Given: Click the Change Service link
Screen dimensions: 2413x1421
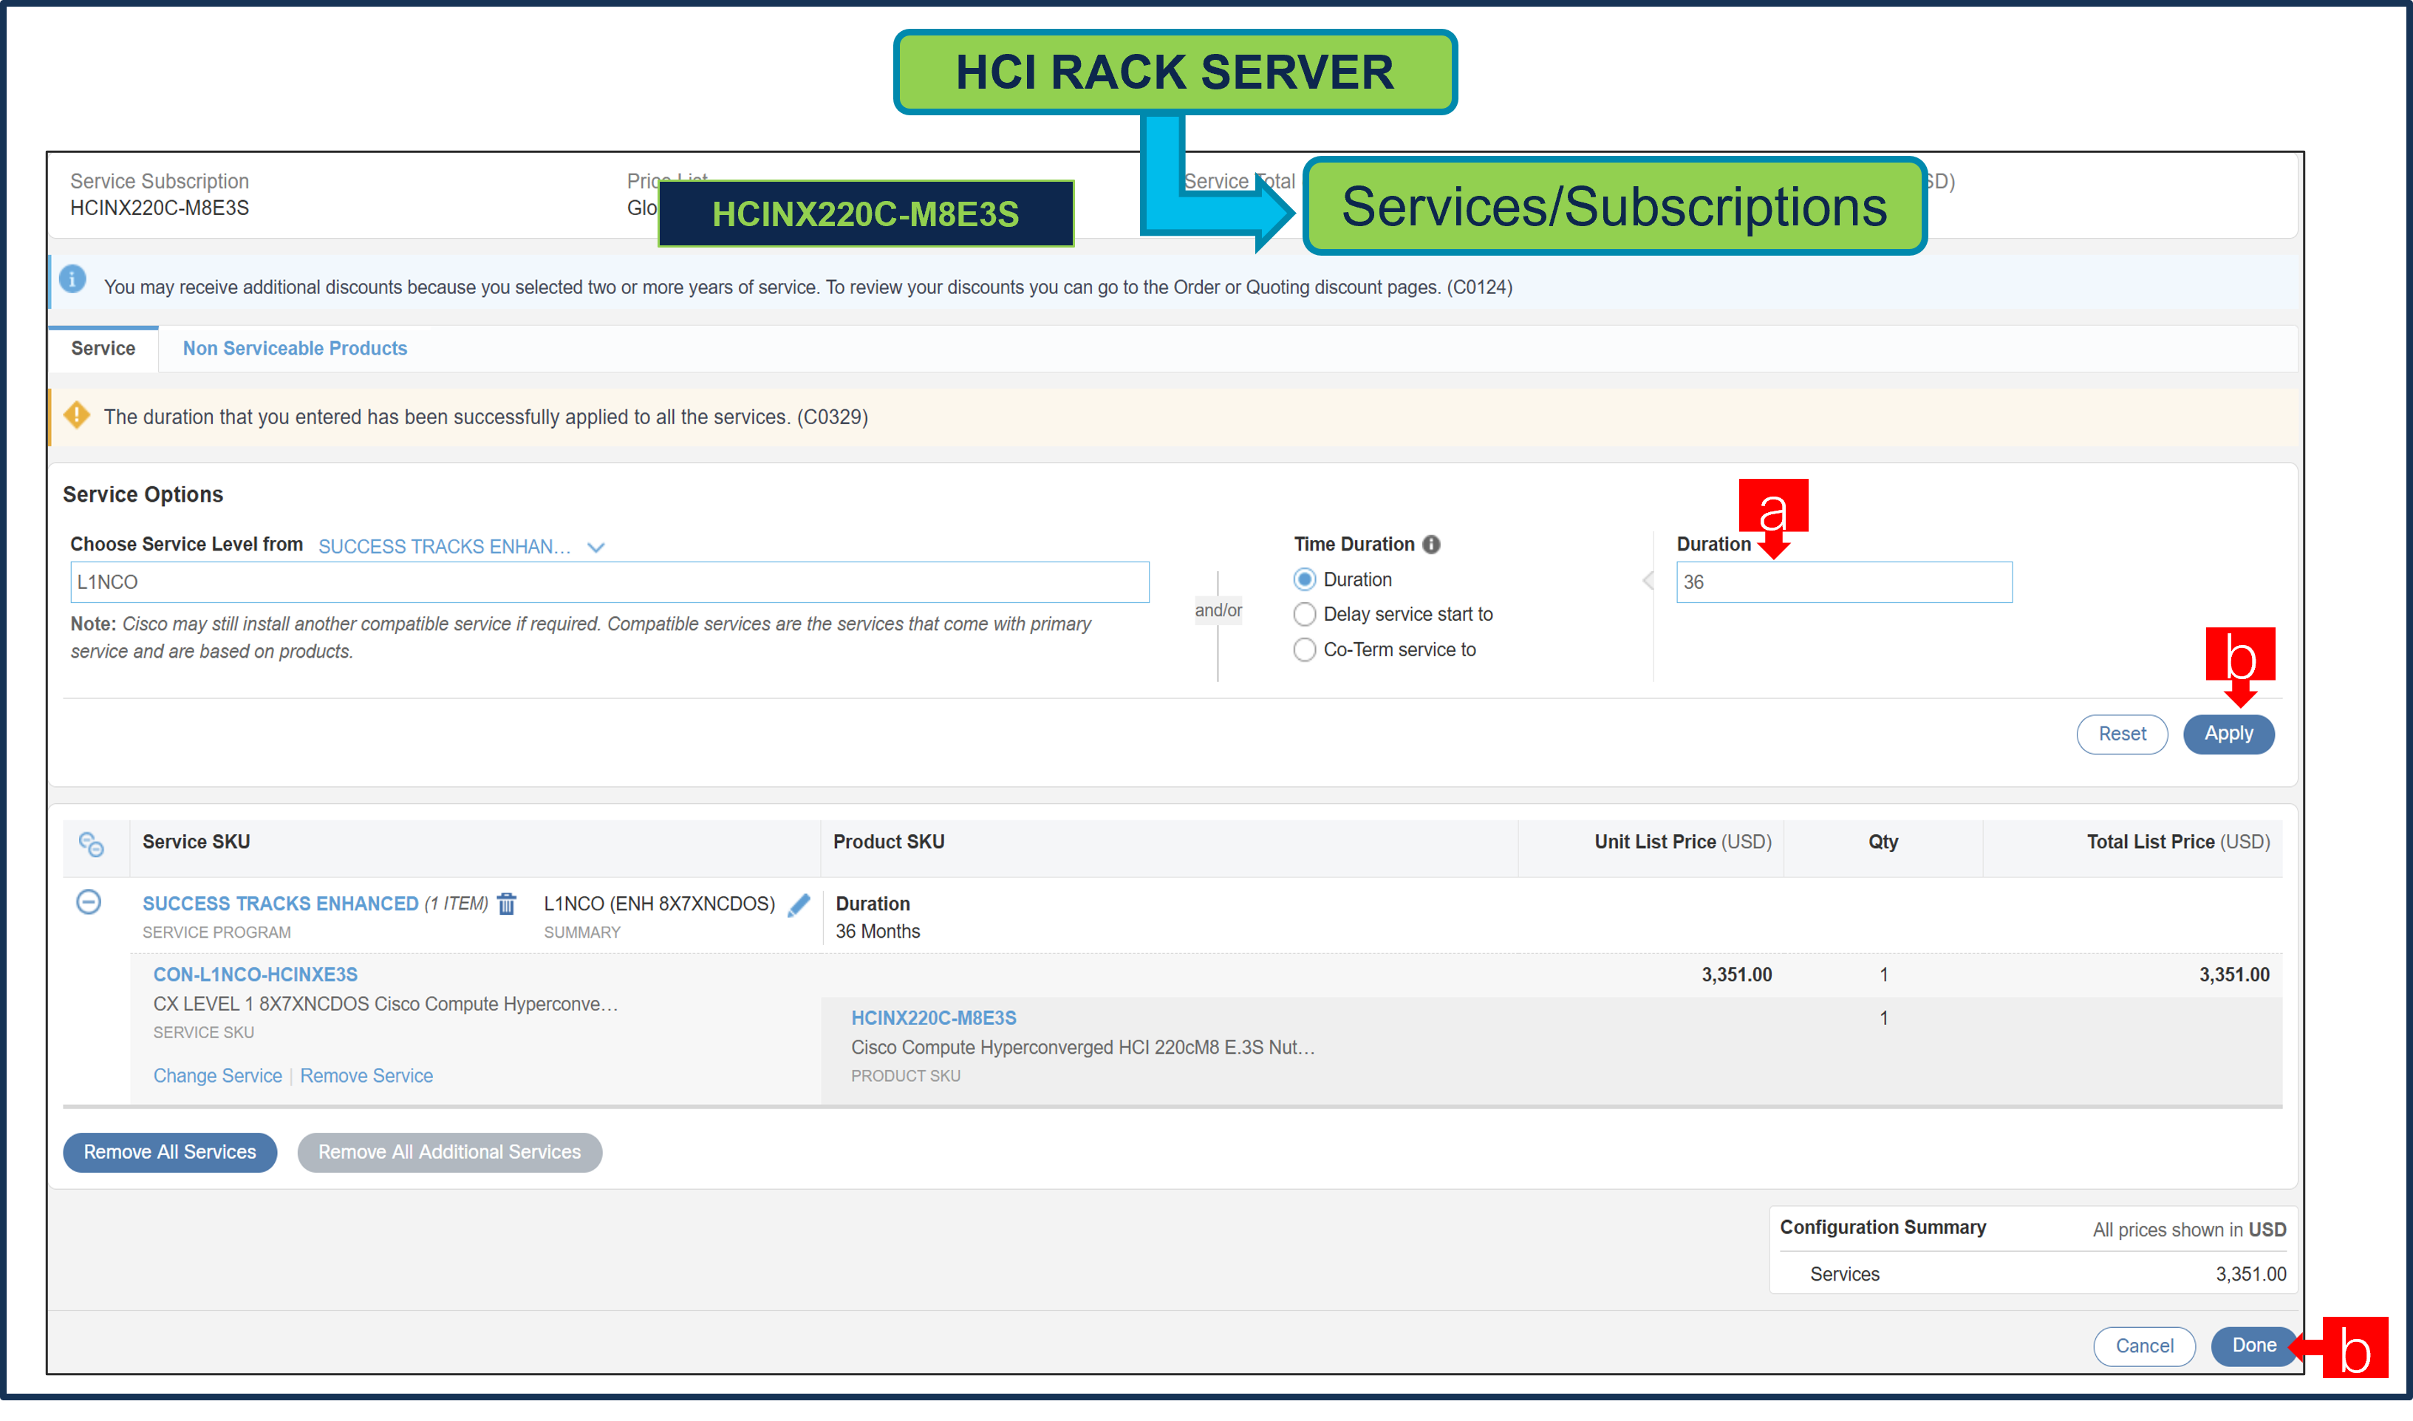Looking at the screenshot, I should tap(217, 1075).
